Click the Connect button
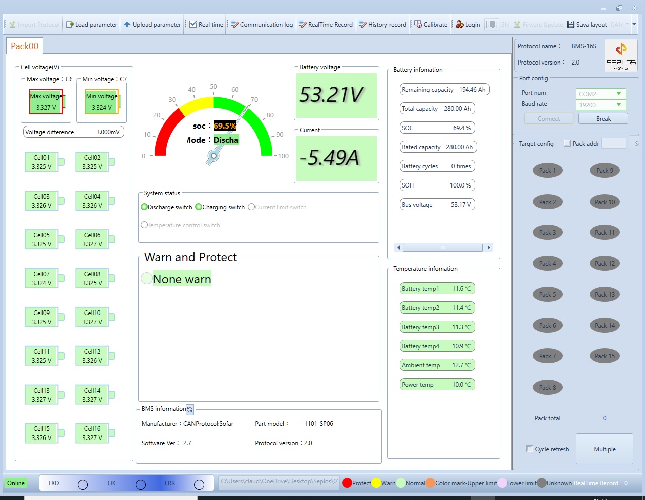Screen dimensions: 645x500 (x=549, y=118)
